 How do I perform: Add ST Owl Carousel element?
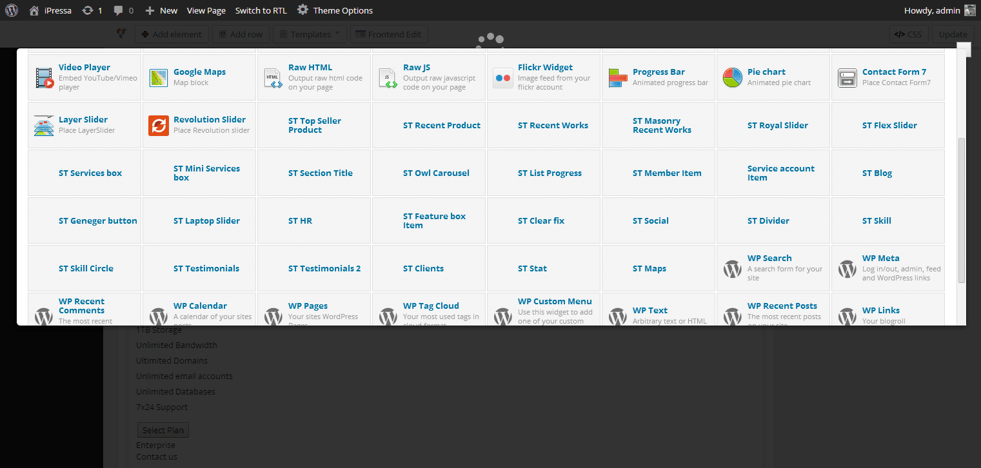(429, 173)
